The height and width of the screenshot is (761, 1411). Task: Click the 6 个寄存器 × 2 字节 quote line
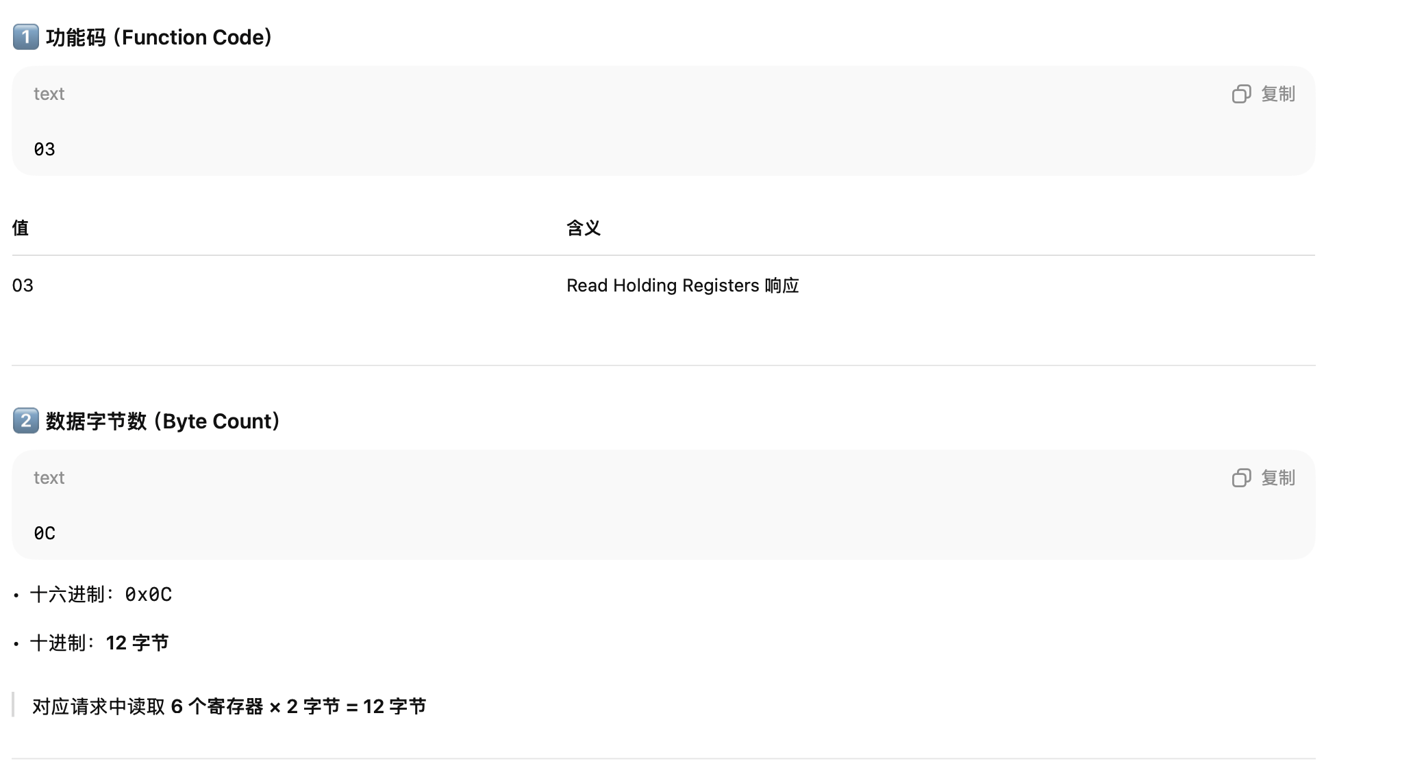[229, 706]
